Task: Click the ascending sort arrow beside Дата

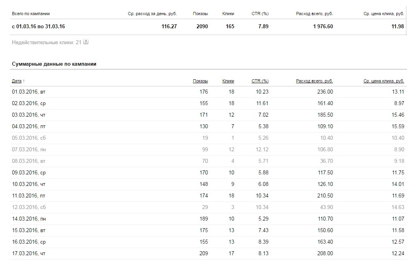Action: (23, 81)
